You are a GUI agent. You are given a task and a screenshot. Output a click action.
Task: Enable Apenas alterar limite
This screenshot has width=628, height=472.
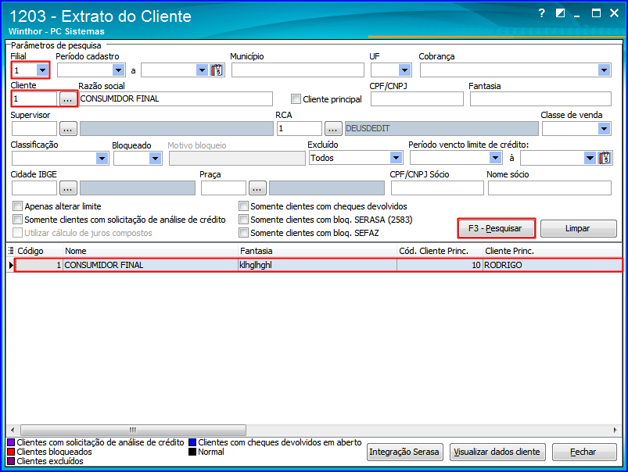[x=17, y=206]
